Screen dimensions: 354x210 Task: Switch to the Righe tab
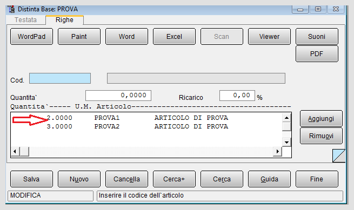pos(64,20)
